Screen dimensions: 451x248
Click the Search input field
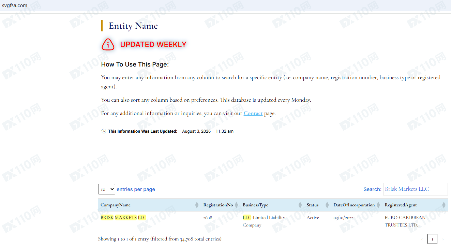(x=416, y=189)
